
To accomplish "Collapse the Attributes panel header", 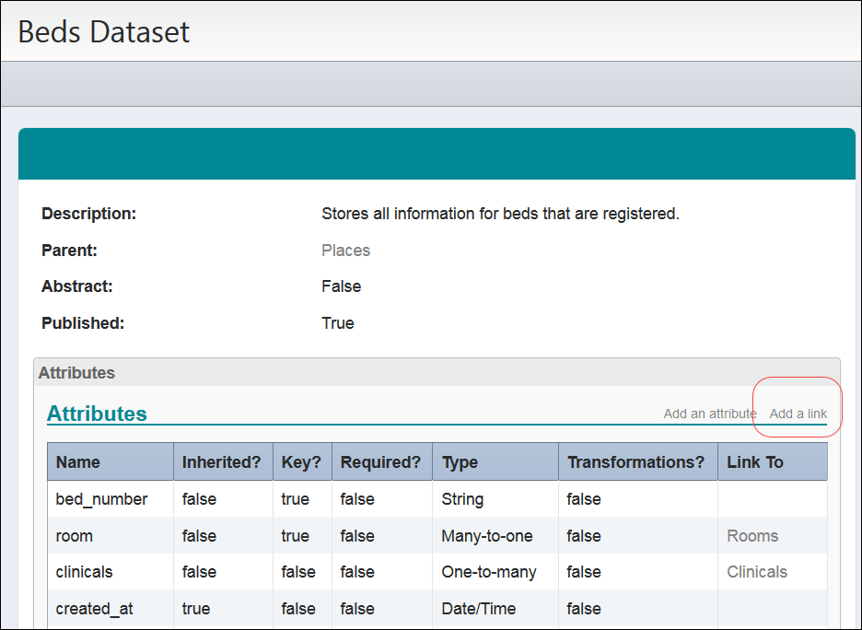I will pos(76,372).
